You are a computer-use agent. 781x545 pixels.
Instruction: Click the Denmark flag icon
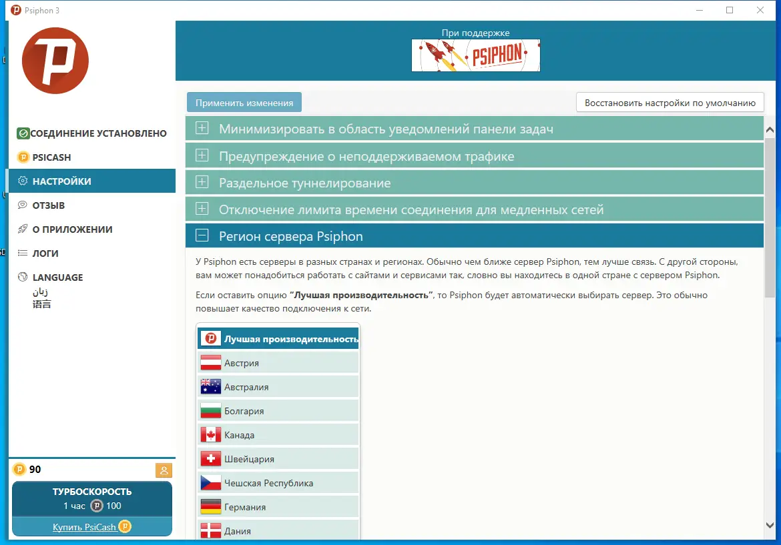pyautogui.click(x=211, y=530)
